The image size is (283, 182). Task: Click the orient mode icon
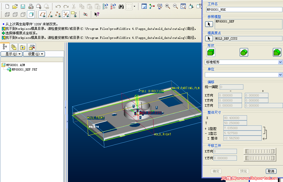[x=160, y=6]
